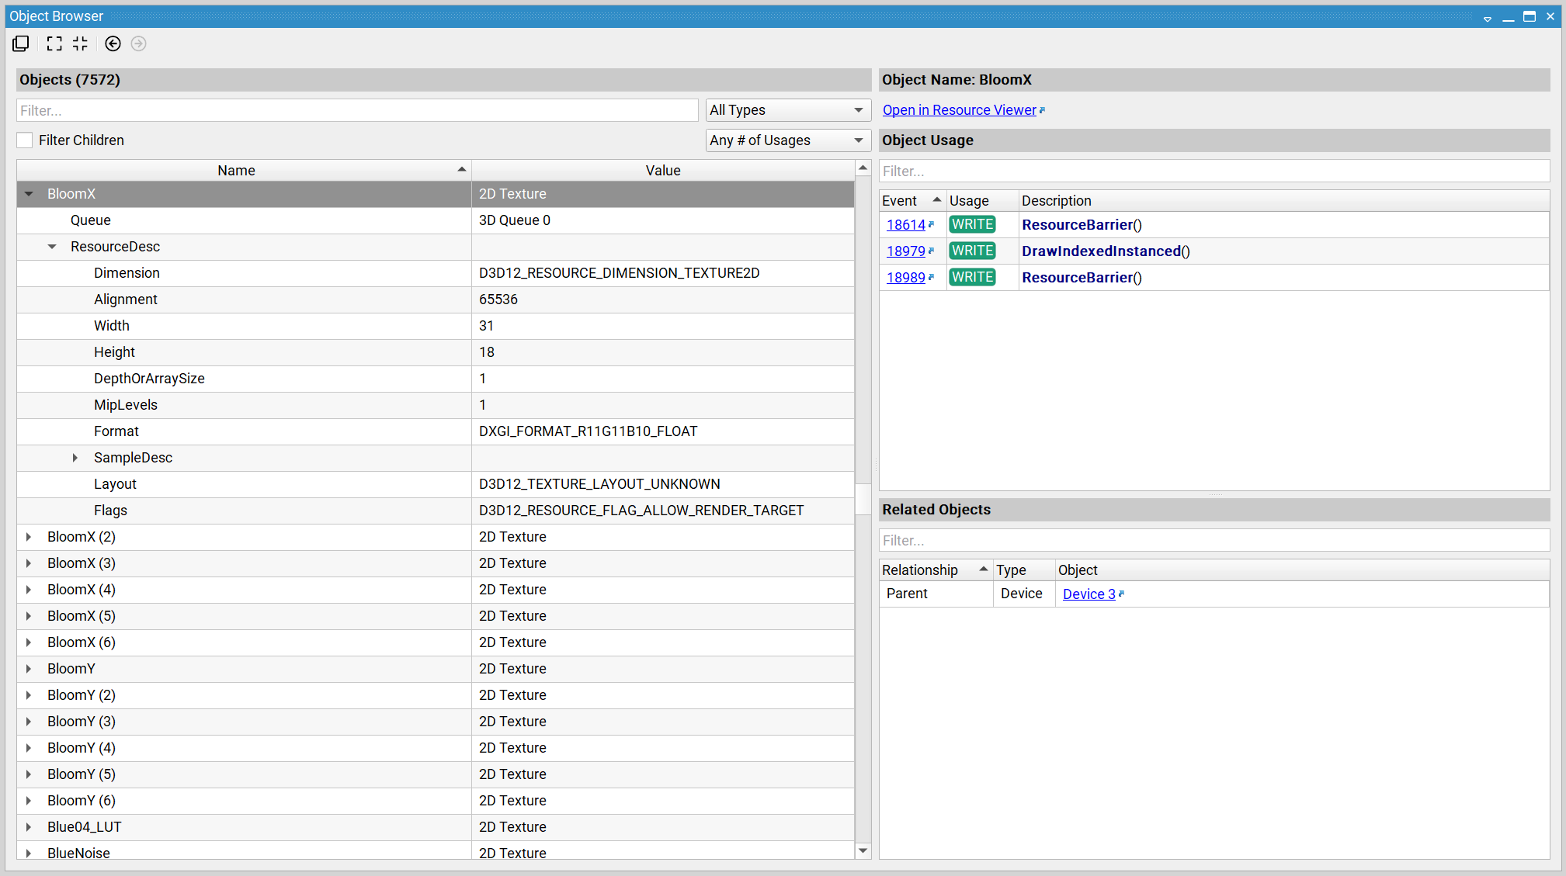This screenshot has height=876, width=1566.
Task: Enable the Filter Children checkbox
Action: [x=25, y=140]
